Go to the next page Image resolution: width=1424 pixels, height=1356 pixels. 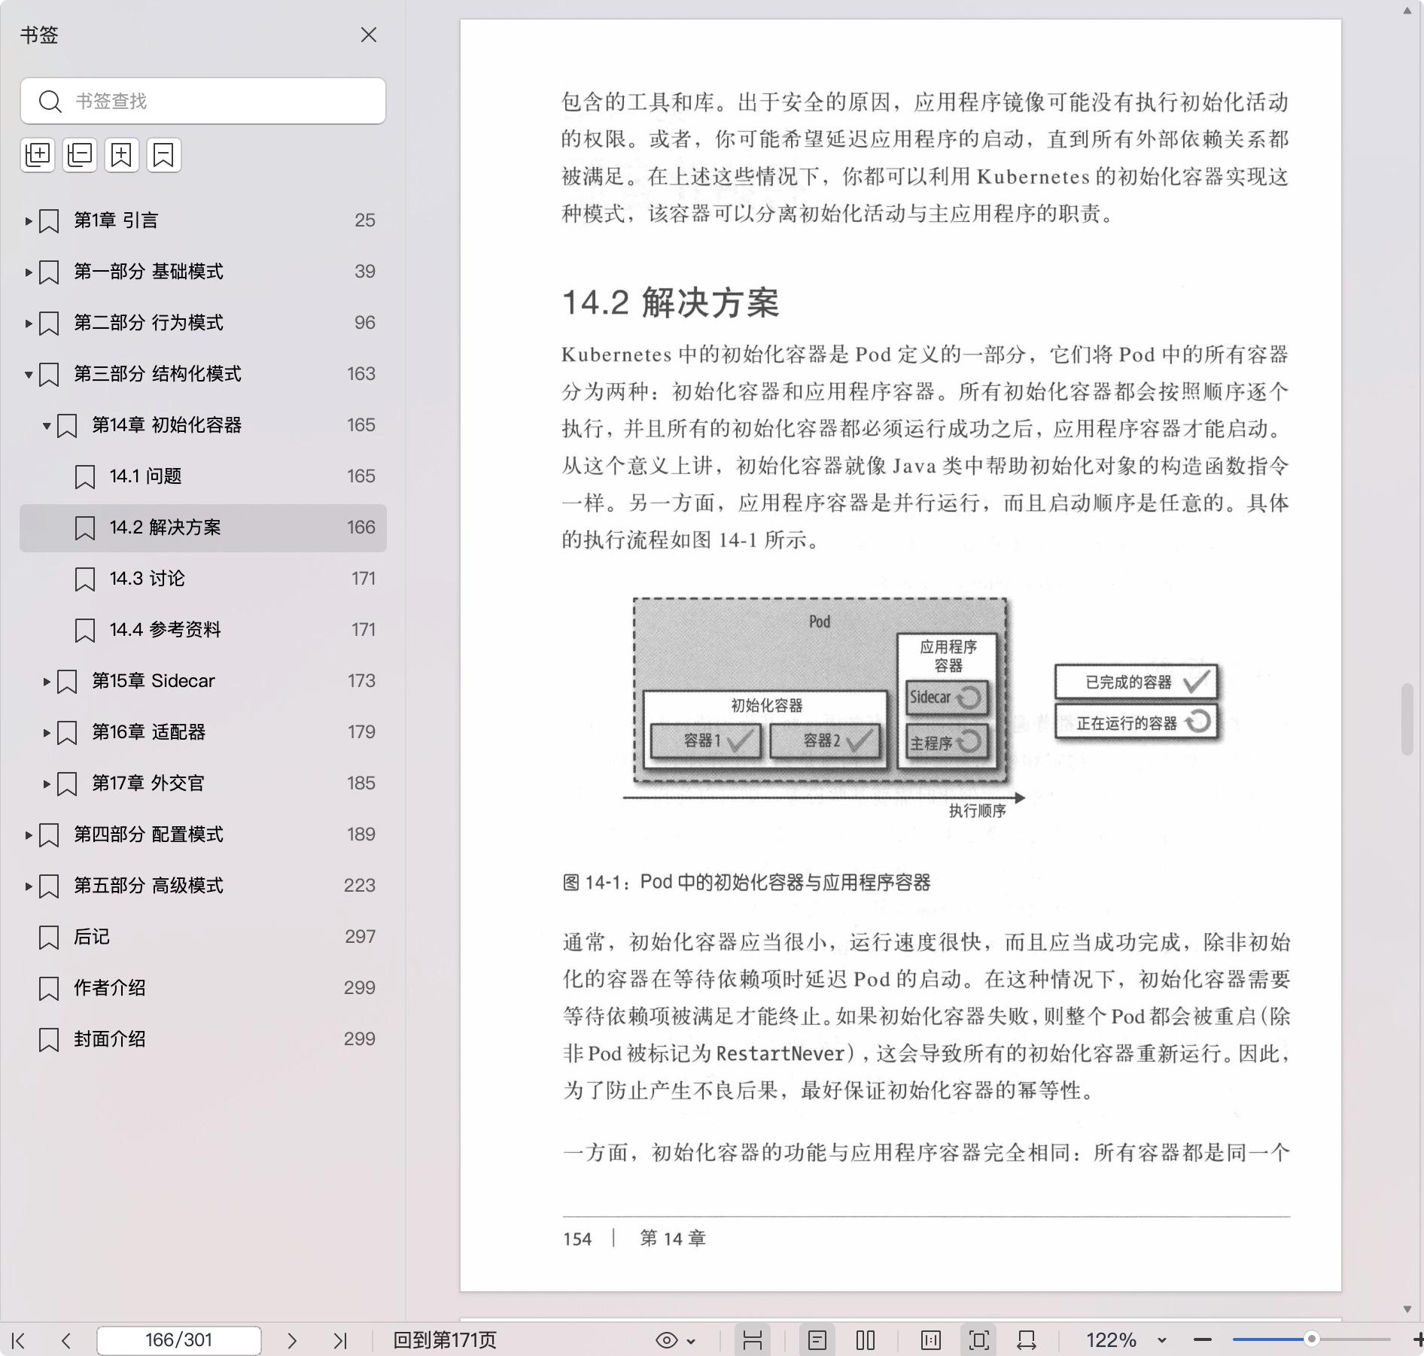(x=292, y=1340)
